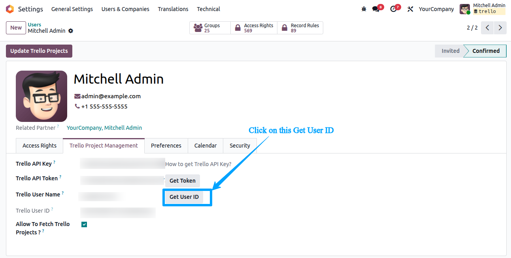Viewport: 511px width, 258px height.
Task: Toggle Allow To Fetch Trello Projects checkbox
Action: pos(84,224)
